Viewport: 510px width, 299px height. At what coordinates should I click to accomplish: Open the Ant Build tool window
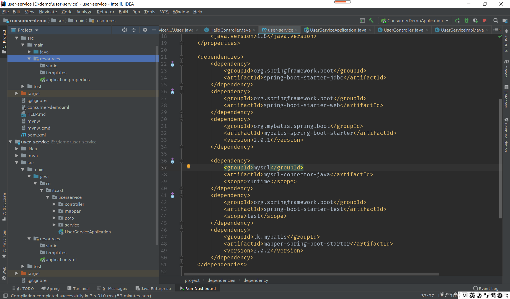[506, 40]
